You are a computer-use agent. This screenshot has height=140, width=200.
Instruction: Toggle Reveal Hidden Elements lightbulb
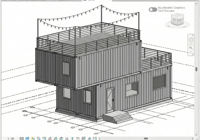tap(72, 138)
